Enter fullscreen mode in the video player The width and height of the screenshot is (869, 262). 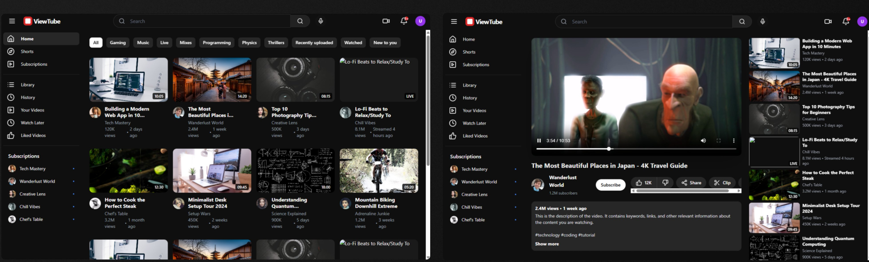718,141
